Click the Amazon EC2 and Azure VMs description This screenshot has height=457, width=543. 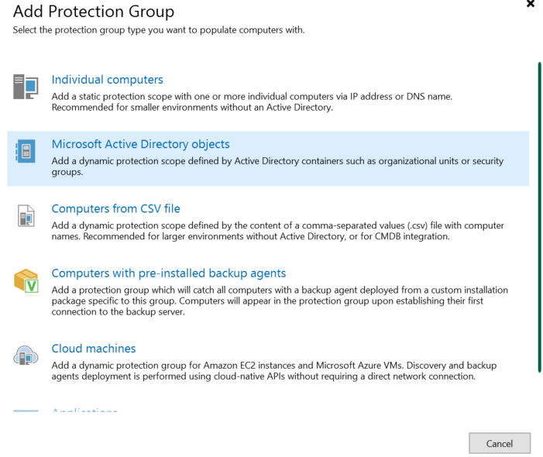pos(274,371)
